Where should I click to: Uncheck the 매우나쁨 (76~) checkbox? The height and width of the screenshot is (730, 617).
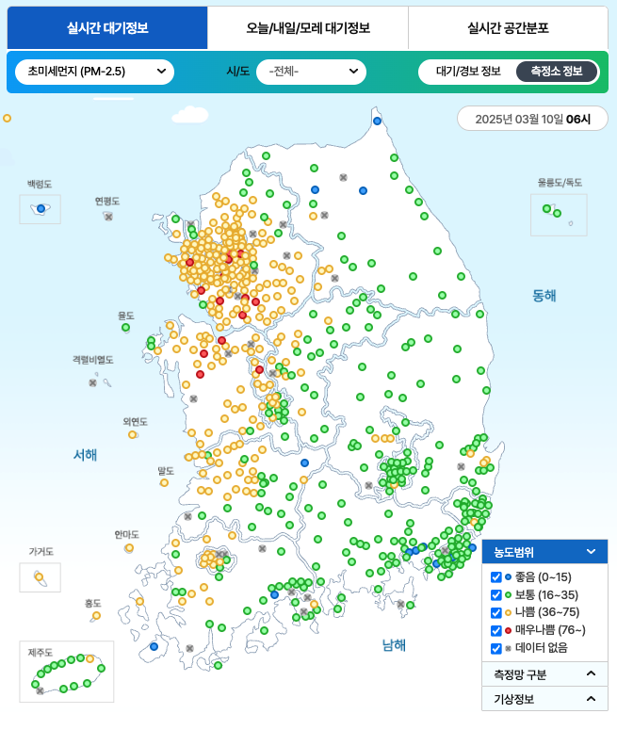click(x=495, y=630)
